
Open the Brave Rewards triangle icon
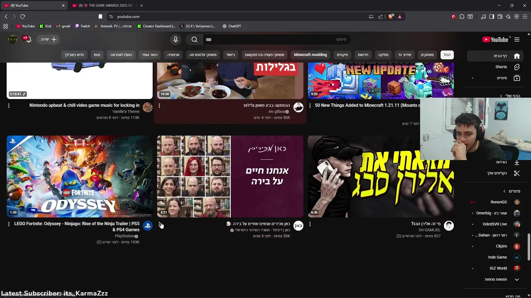[399, 17]
